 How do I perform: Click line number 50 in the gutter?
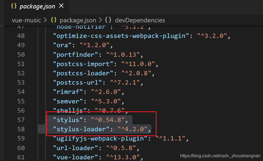(21, 55)
